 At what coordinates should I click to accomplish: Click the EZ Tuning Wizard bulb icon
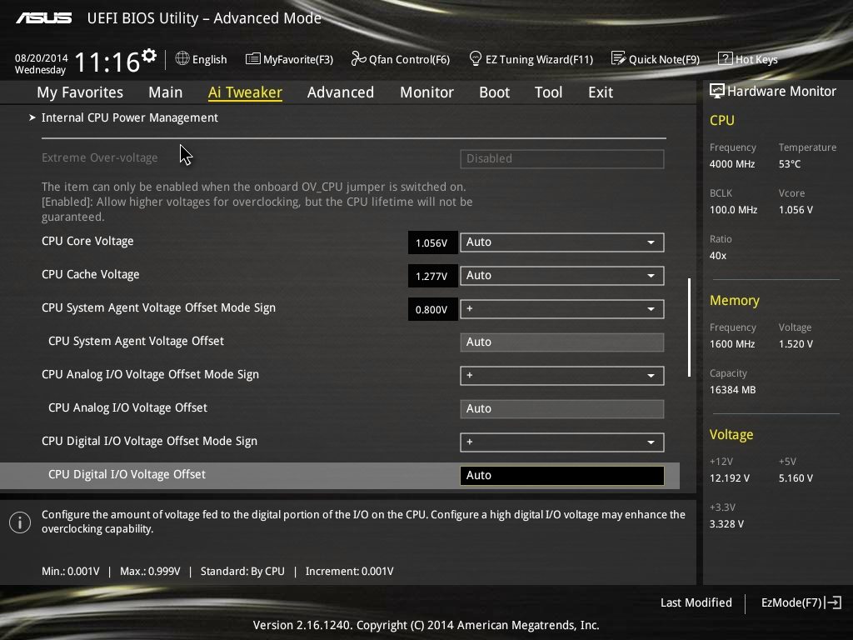tap(475, 58)
